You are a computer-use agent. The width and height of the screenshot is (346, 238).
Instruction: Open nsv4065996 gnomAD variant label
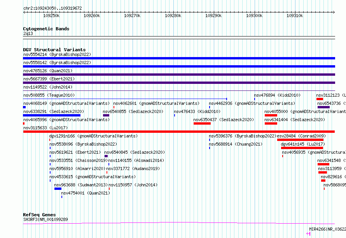(x=66, y=120)
